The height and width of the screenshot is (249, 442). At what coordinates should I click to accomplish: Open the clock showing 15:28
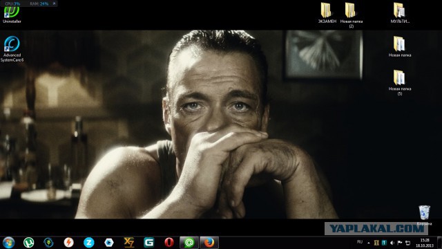tap(425, 243)
